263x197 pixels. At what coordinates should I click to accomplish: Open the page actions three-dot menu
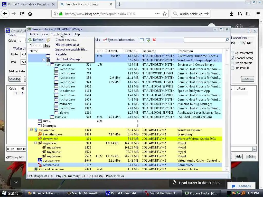157,14
